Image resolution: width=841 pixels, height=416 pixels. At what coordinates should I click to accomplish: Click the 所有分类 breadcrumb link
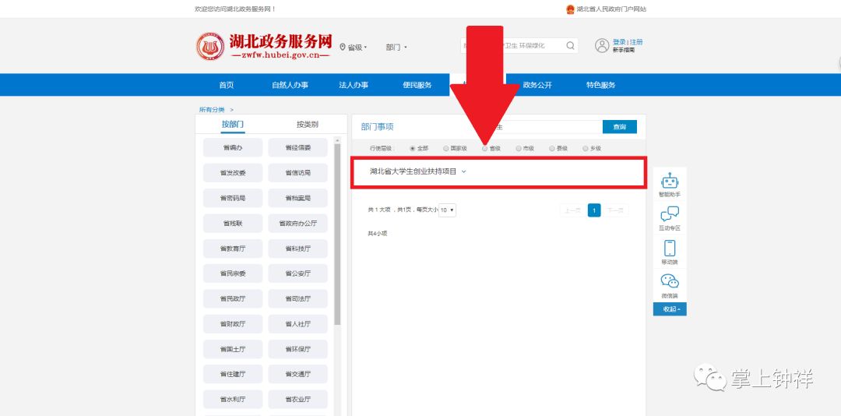point(212,110)
